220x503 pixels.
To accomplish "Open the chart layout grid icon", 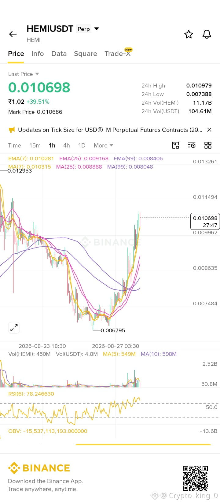I will 208,145.
